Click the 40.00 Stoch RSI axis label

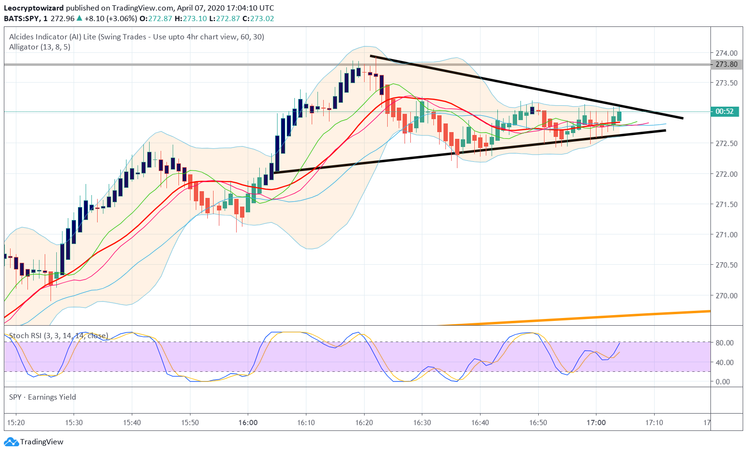click(725, 362)
